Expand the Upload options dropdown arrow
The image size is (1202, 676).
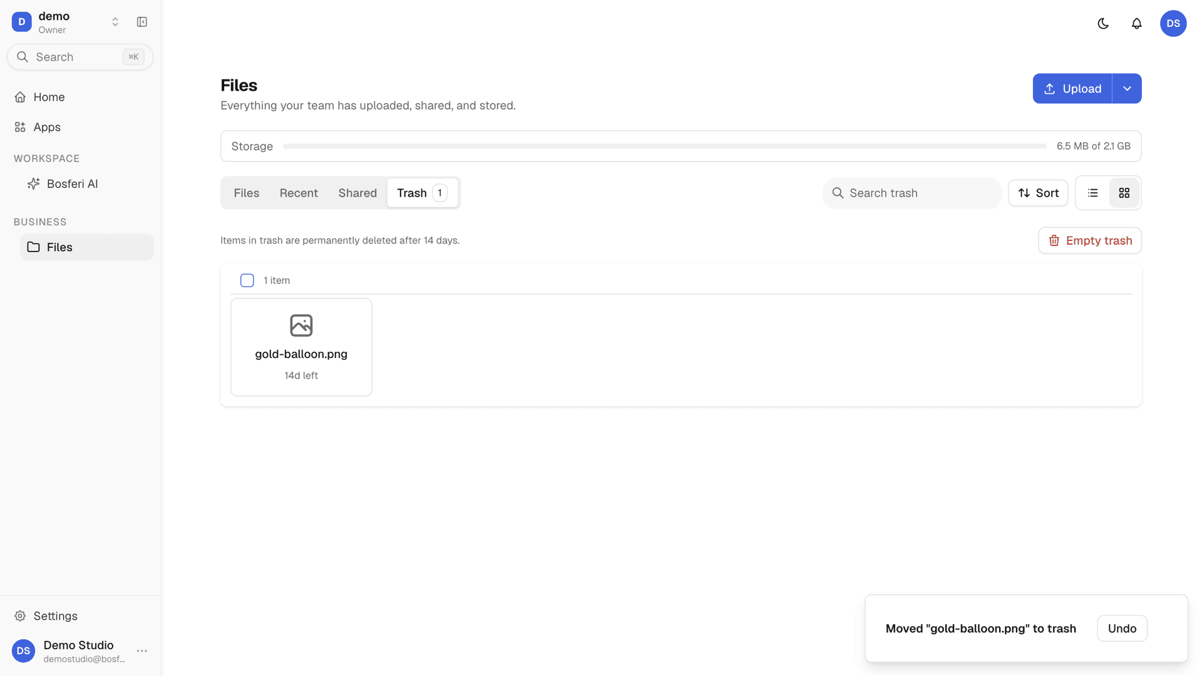point(1127,88)
